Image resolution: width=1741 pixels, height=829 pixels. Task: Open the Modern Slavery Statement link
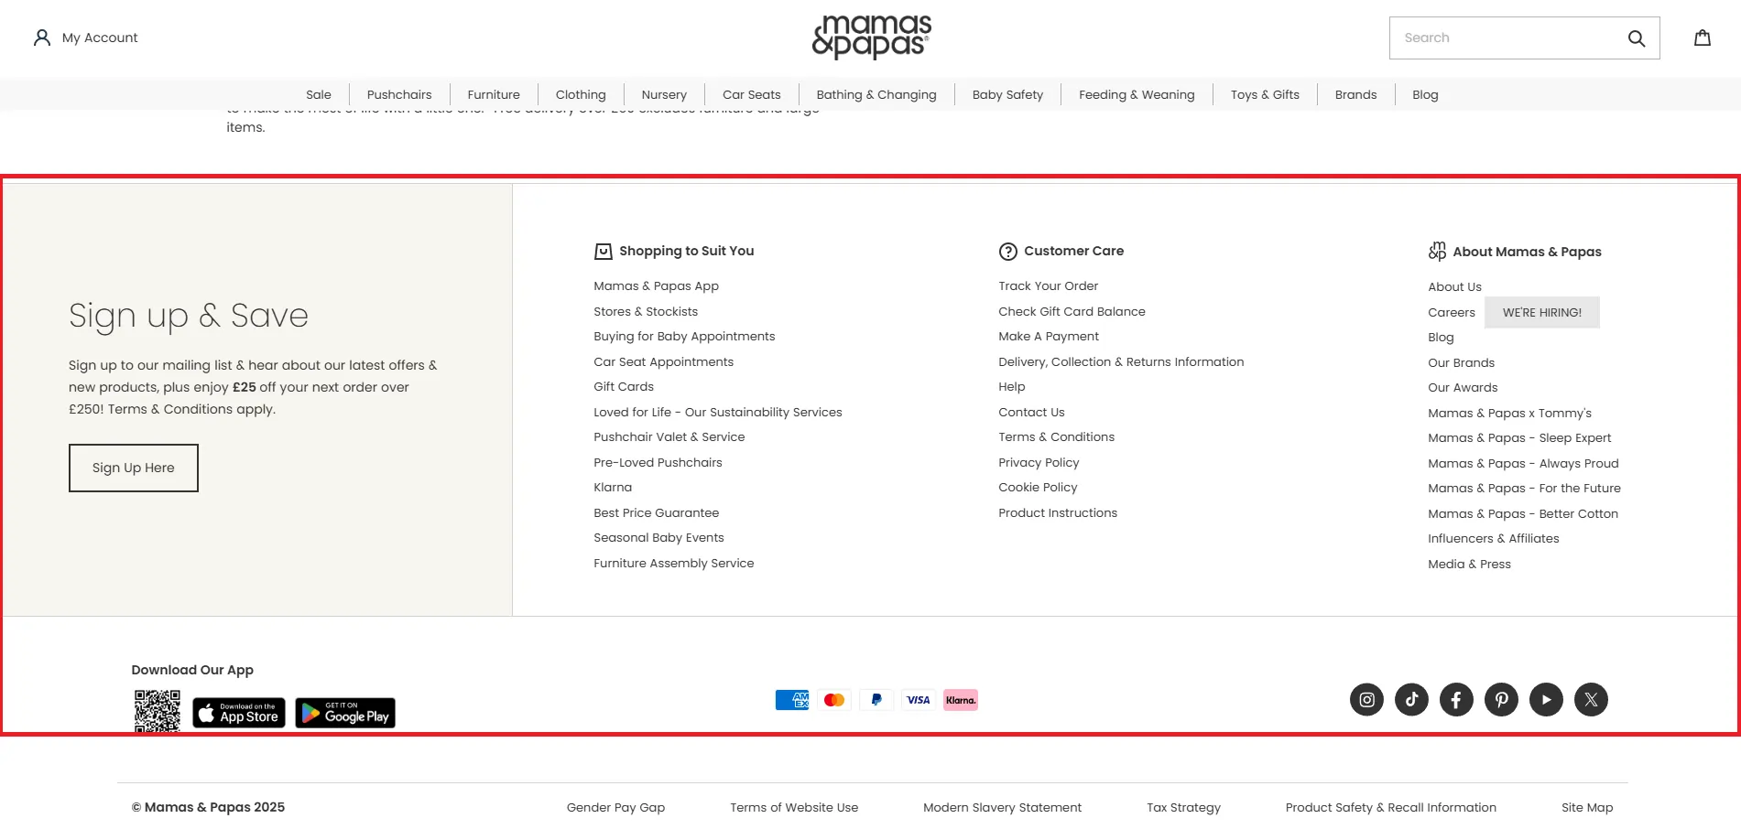[1002, 808]
